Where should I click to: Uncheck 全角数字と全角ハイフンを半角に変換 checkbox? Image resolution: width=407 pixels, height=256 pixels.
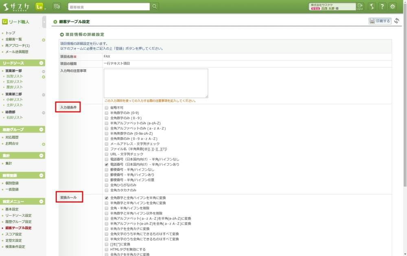click(106, 198)
